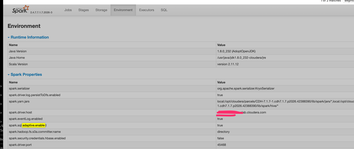Click the highlighted adaptive.enable search match
The height and width of the screenshot is (149, 354).
tap(33, 125)
